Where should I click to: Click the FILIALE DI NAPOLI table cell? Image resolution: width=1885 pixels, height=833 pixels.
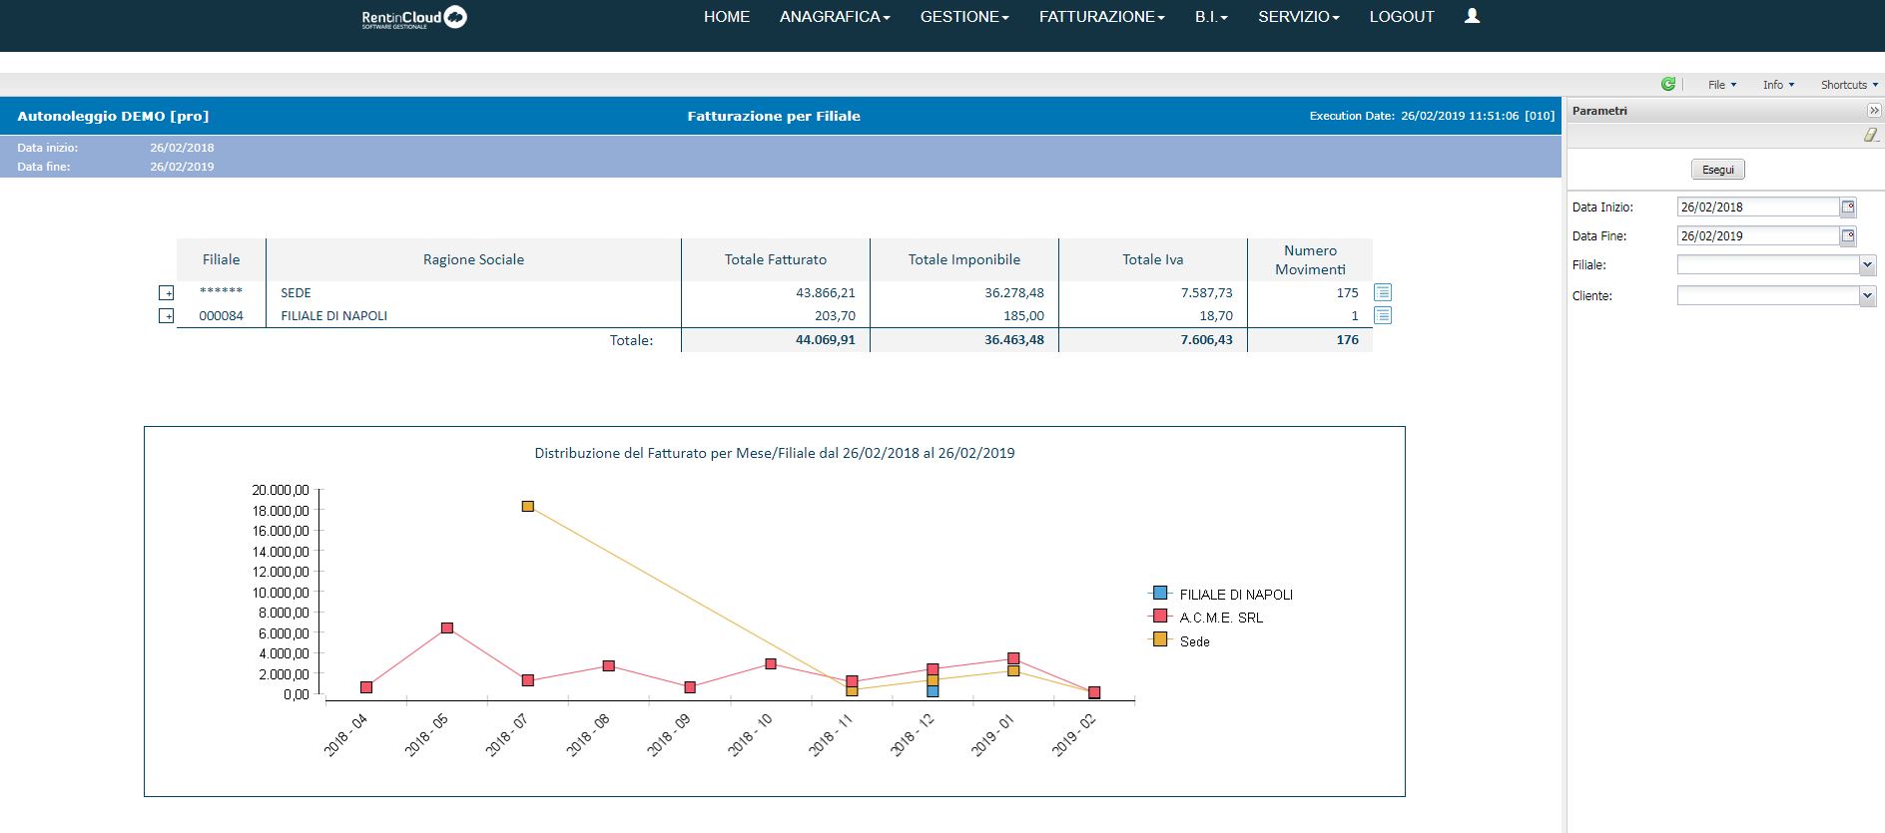click(x=333, y=316)
